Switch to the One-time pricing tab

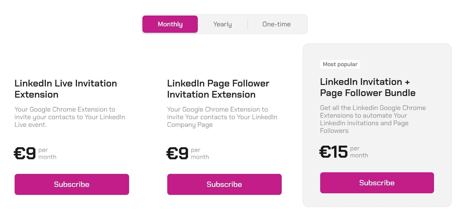(276, 24)
